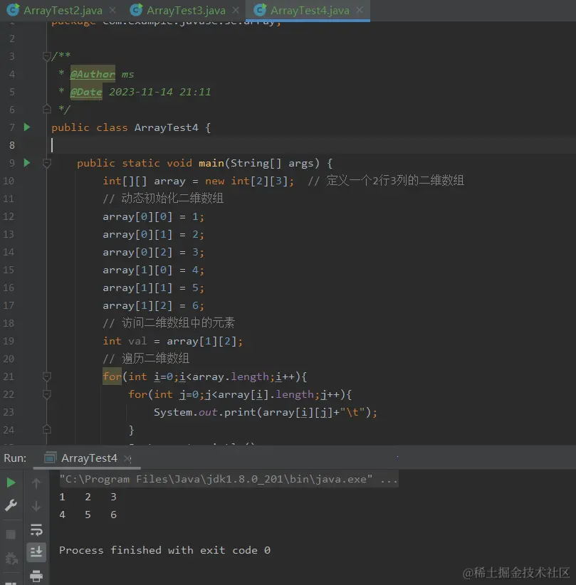Screen dimensions: 576x585
Task: Collapse the outer for loop at line 21
Action: pyautogui.click(x=47, y=376)
